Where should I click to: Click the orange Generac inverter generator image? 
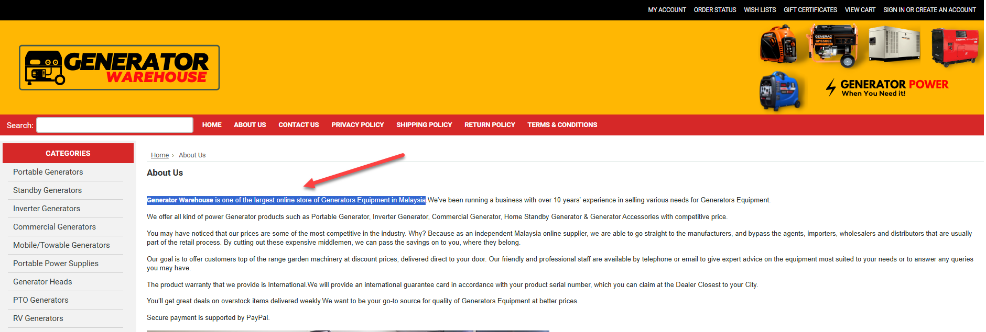[778, 44]
